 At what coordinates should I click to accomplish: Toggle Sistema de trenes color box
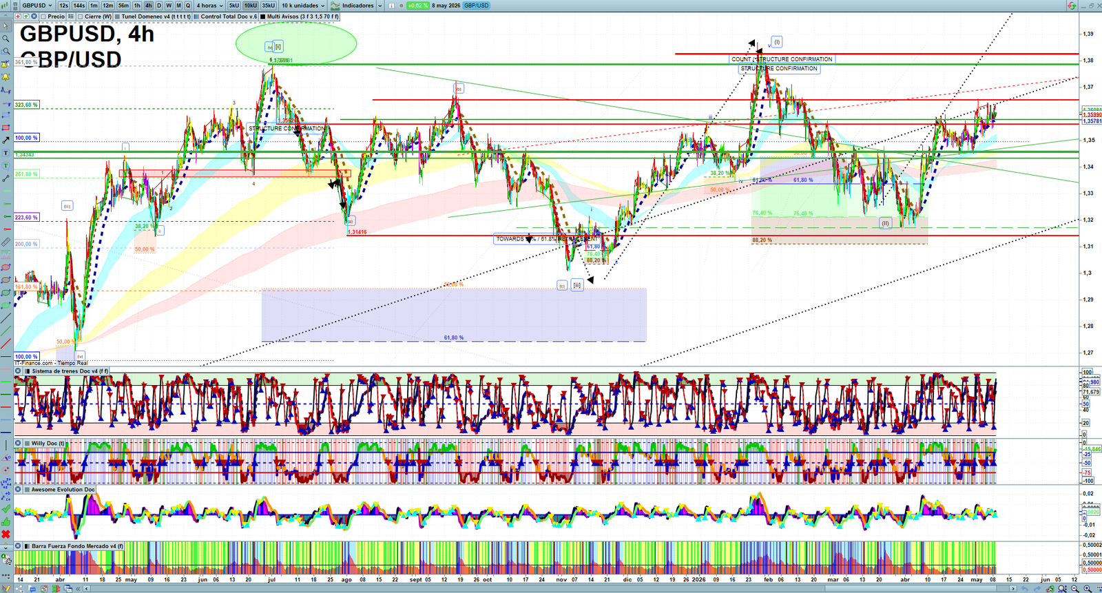point(28,371)
